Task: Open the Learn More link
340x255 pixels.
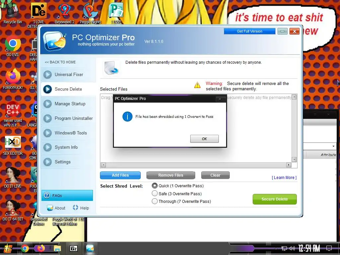Action: click(284, 178)
